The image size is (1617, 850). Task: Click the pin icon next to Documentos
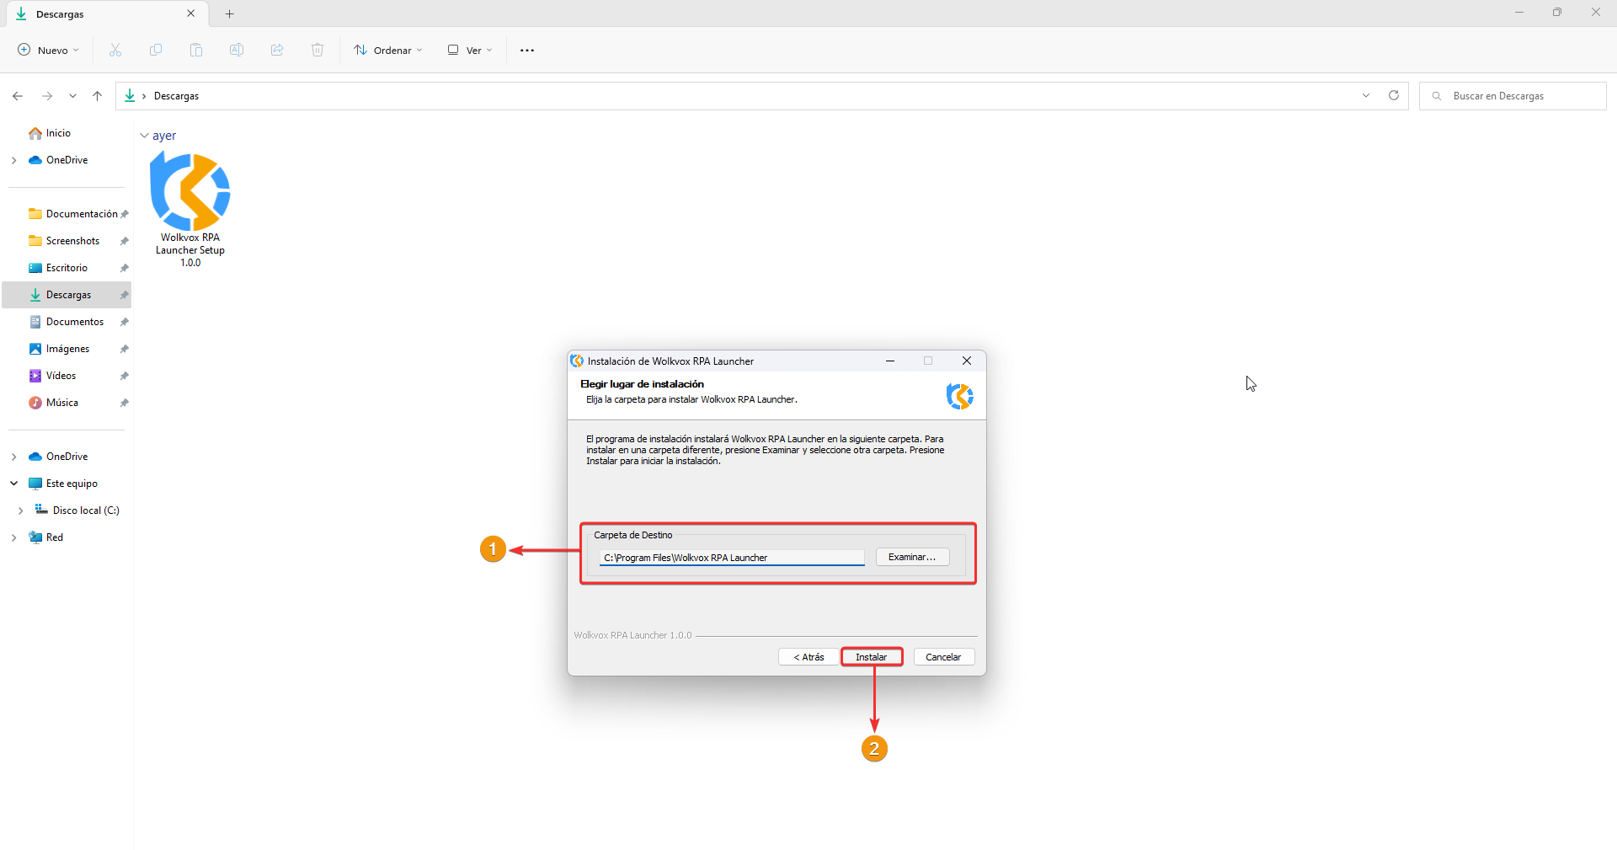pos(125,322)
